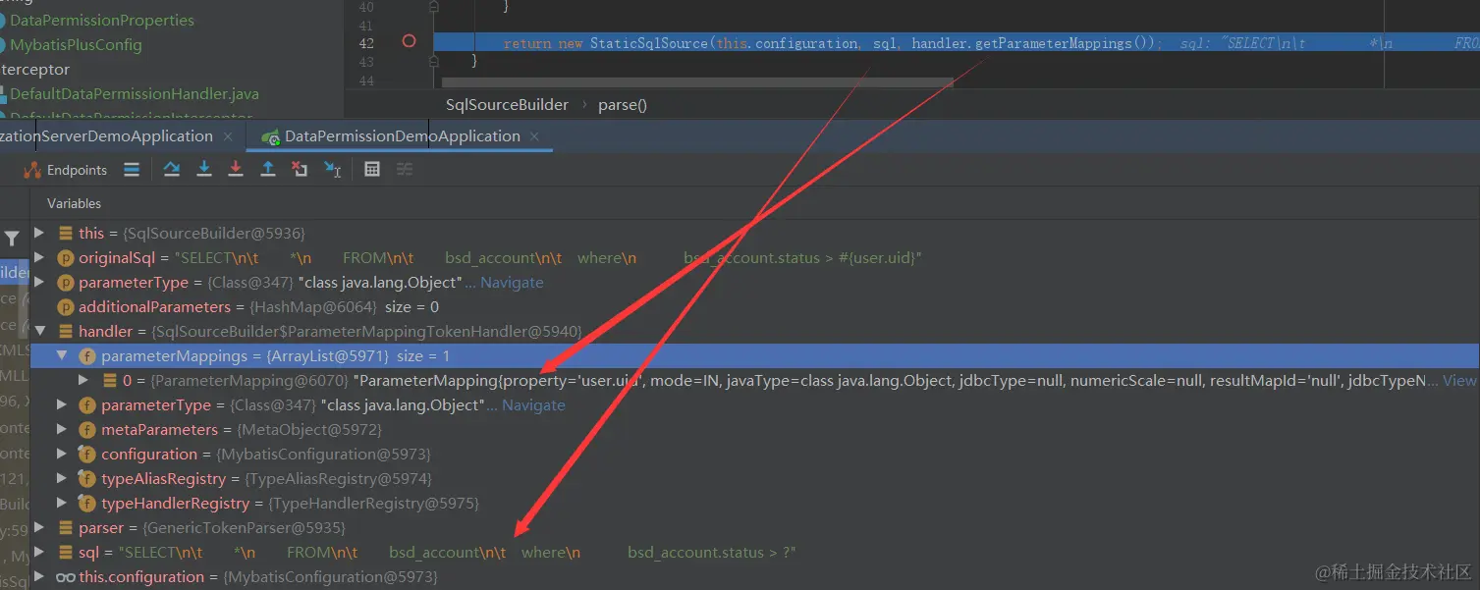Click the fold marker on line 43
1480x590 pixels.
click(433, 61)
